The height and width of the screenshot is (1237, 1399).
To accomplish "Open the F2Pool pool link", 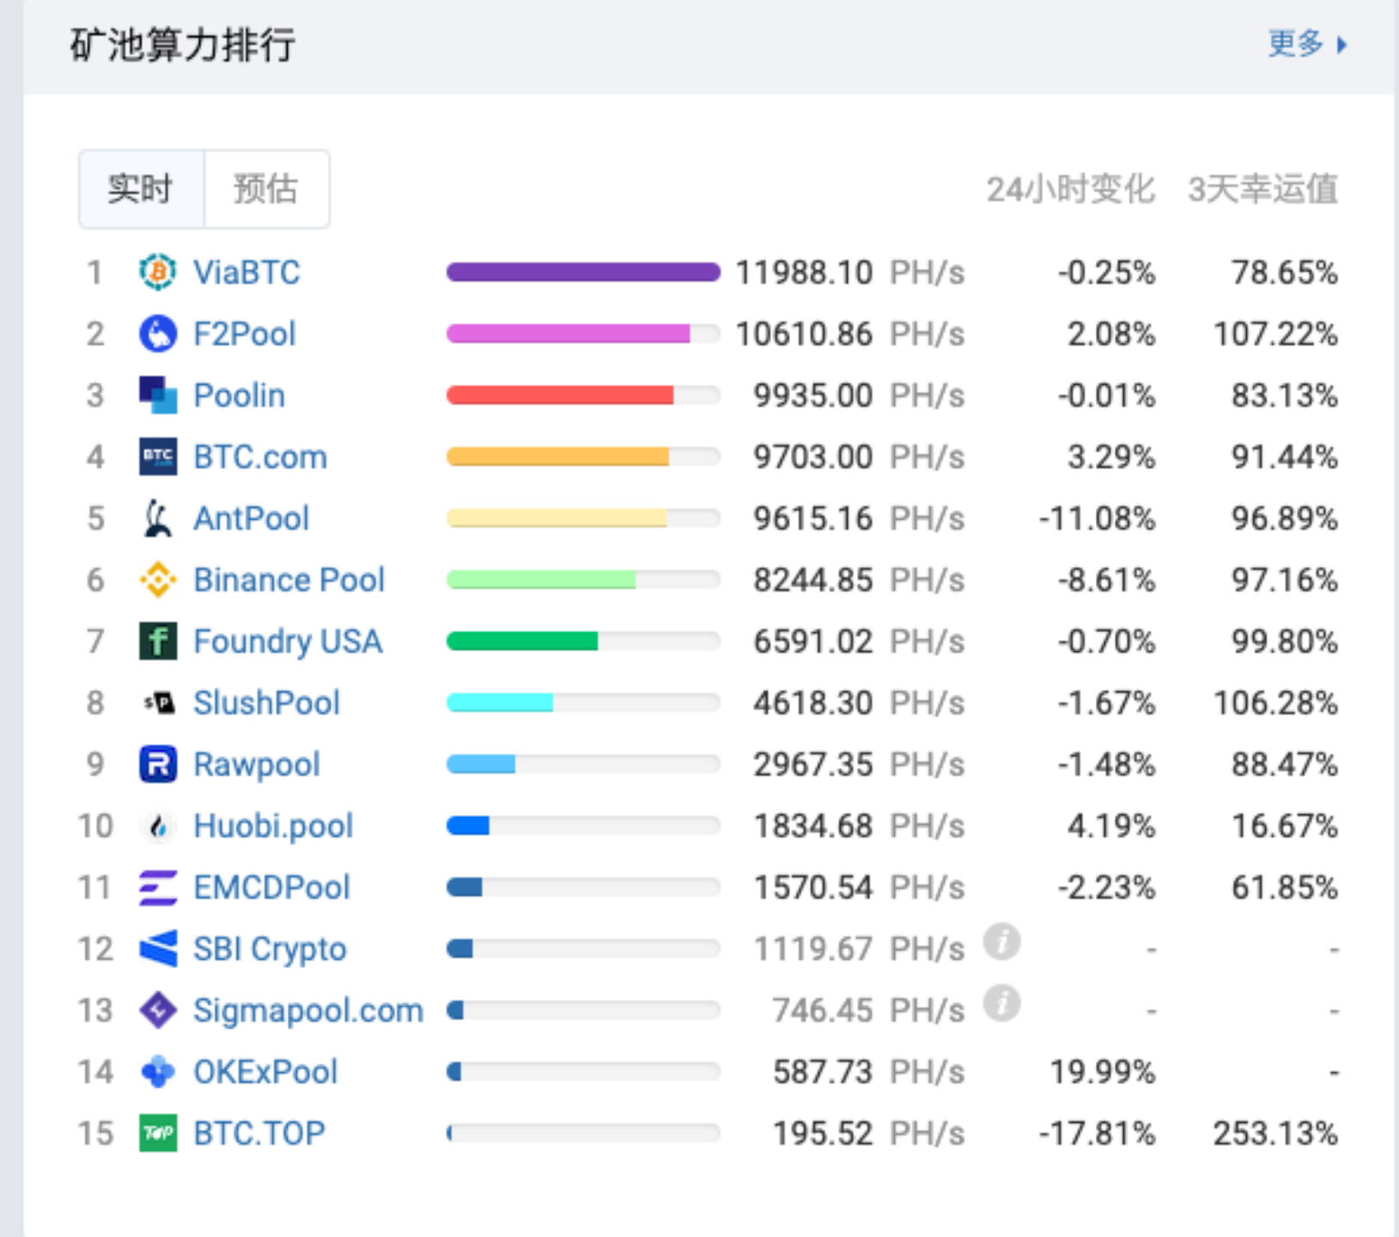I will pyautogui.click(x=245, y=334).
